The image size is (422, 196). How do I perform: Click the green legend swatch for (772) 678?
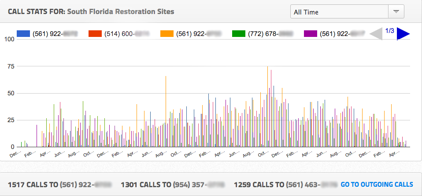click(x=238, y=33)
